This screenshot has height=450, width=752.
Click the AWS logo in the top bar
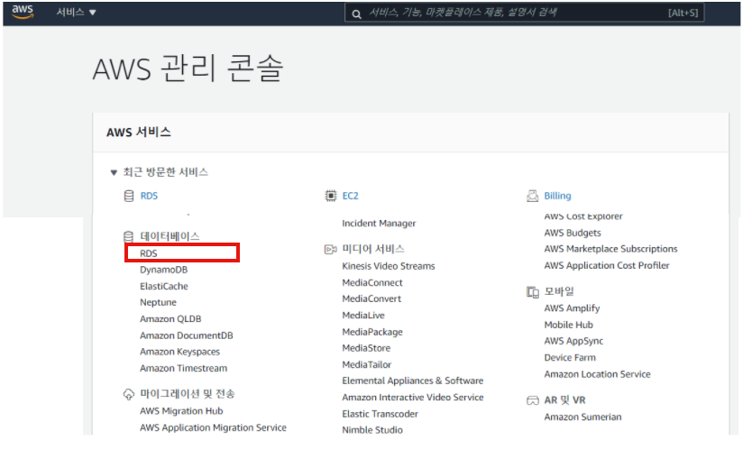coord(23,12)
